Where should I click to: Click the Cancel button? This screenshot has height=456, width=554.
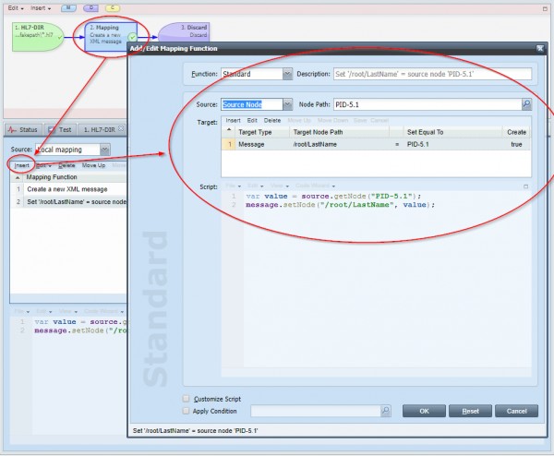[516, 411]
